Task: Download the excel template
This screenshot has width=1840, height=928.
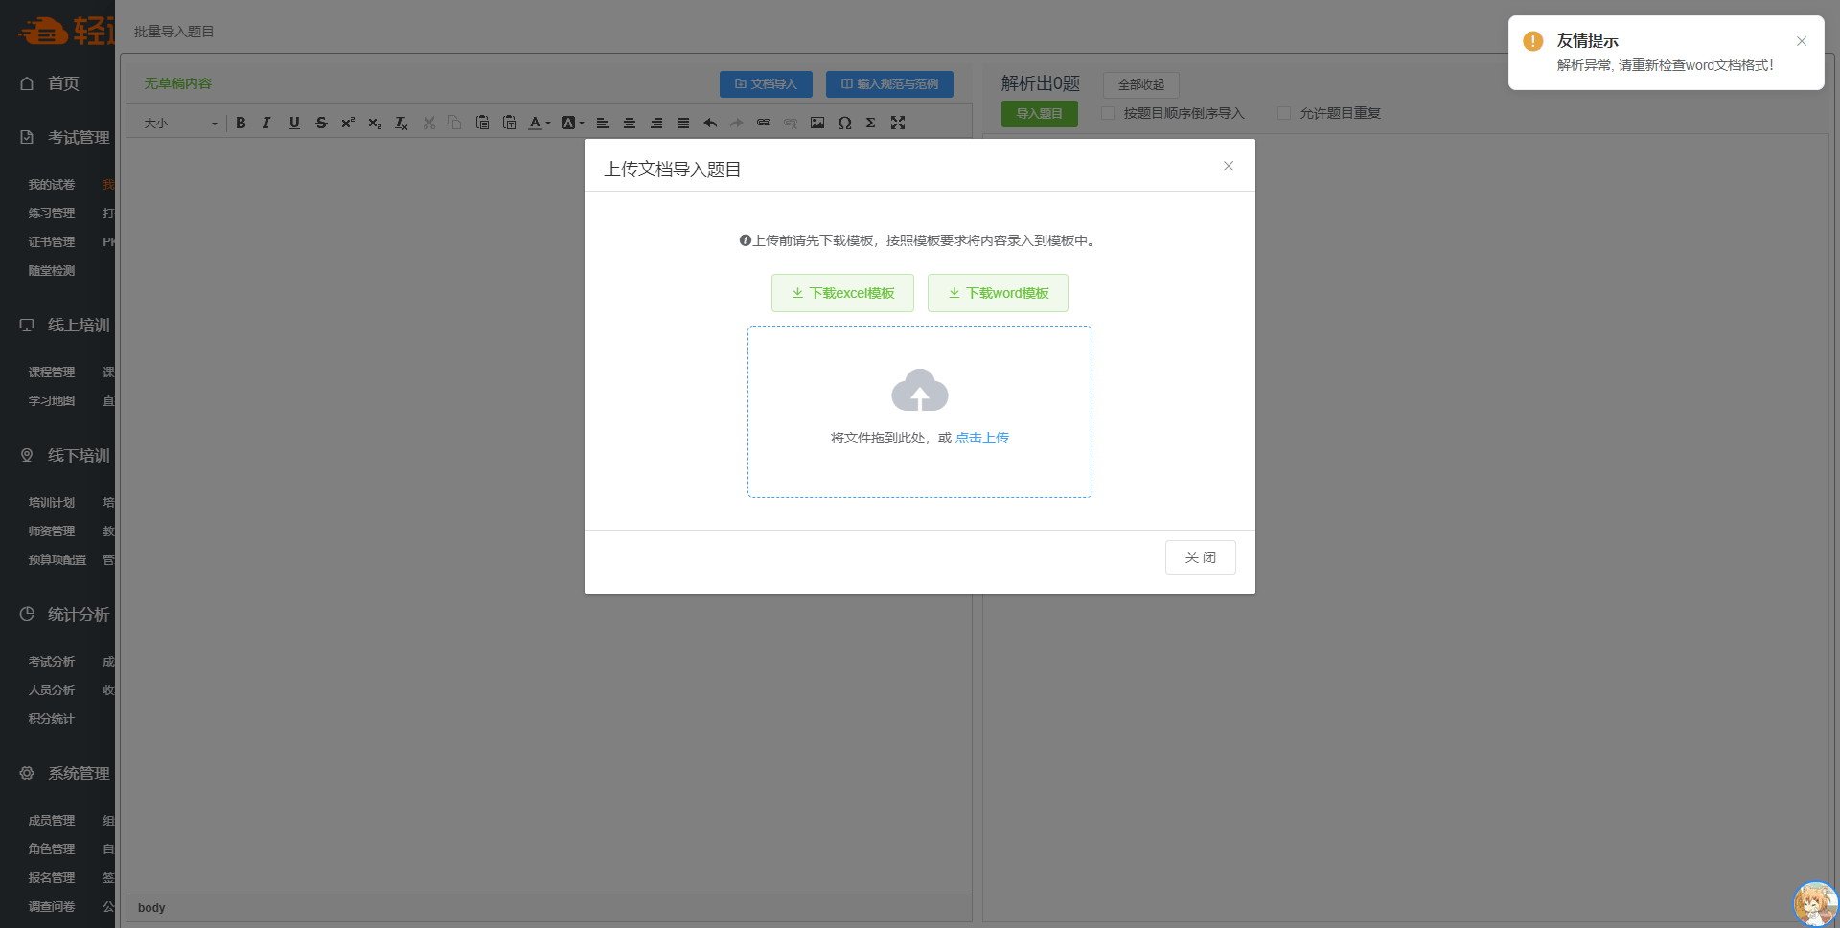Action: (842, 293)
